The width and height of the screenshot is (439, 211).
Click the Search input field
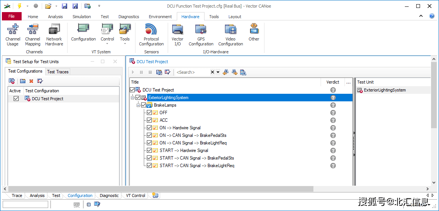pyautogui.click(x=193, y=72)
